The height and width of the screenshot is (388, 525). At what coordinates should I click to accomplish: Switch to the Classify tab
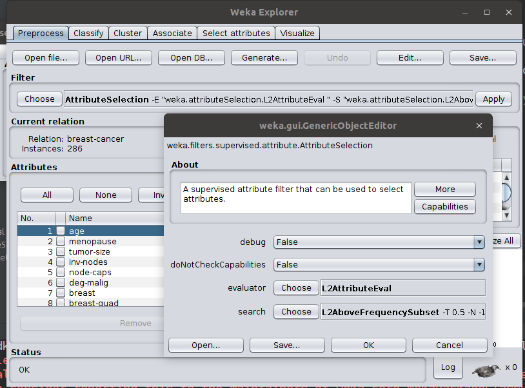coord(88,33)
